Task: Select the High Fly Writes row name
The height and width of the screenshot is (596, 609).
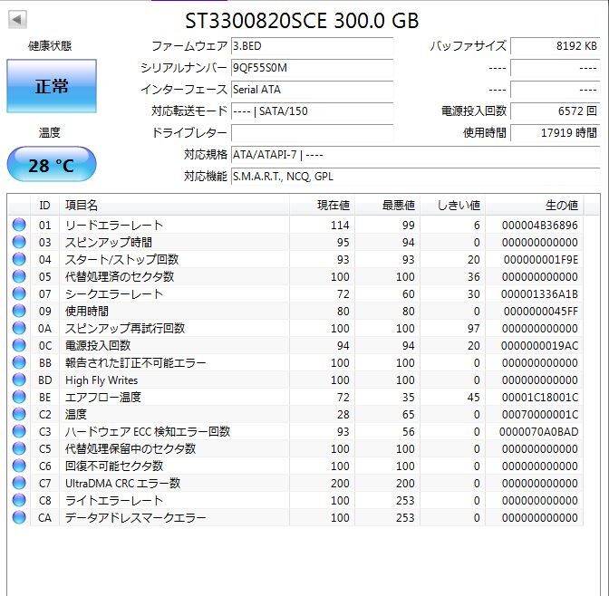Action: pyautogui.click(x=101, y=380)
